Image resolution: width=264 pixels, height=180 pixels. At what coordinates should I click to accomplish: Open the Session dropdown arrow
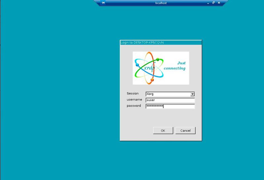click(x=192, y=94)
